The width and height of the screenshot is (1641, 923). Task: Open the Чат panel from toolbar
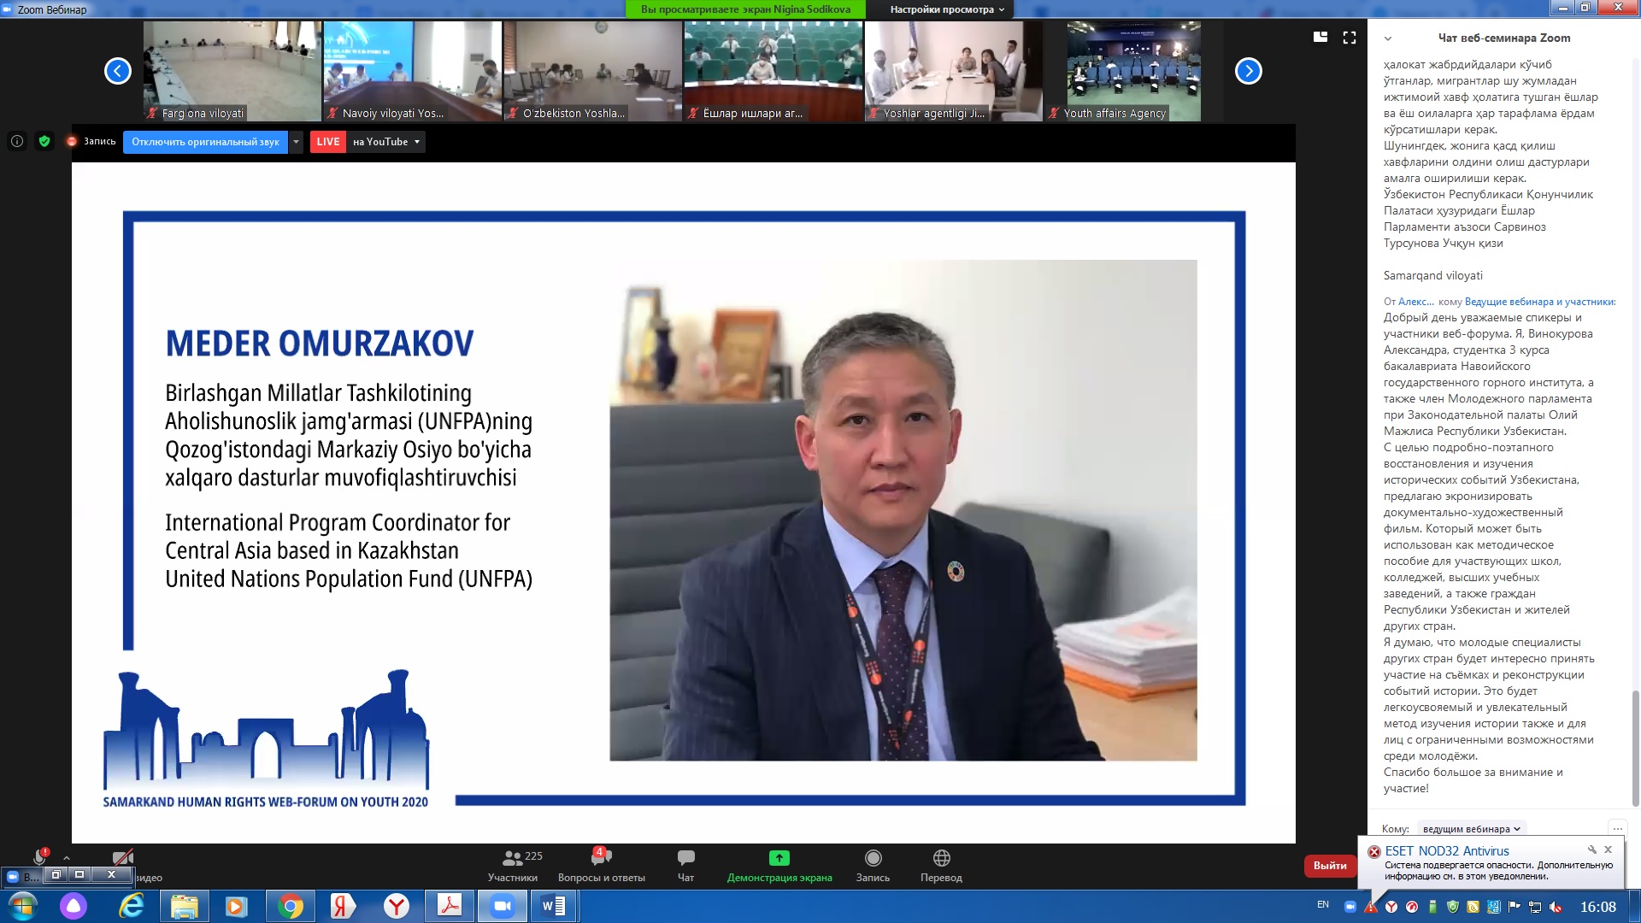[685, 865]
